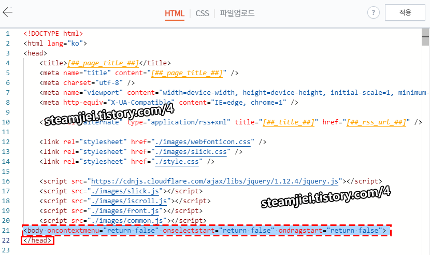
Task: Click the html lang="ko" tag line
Action: 55,44
